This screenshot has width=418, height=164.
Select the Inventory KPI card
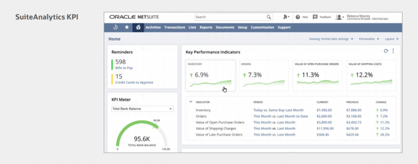(x=211, y=75)
